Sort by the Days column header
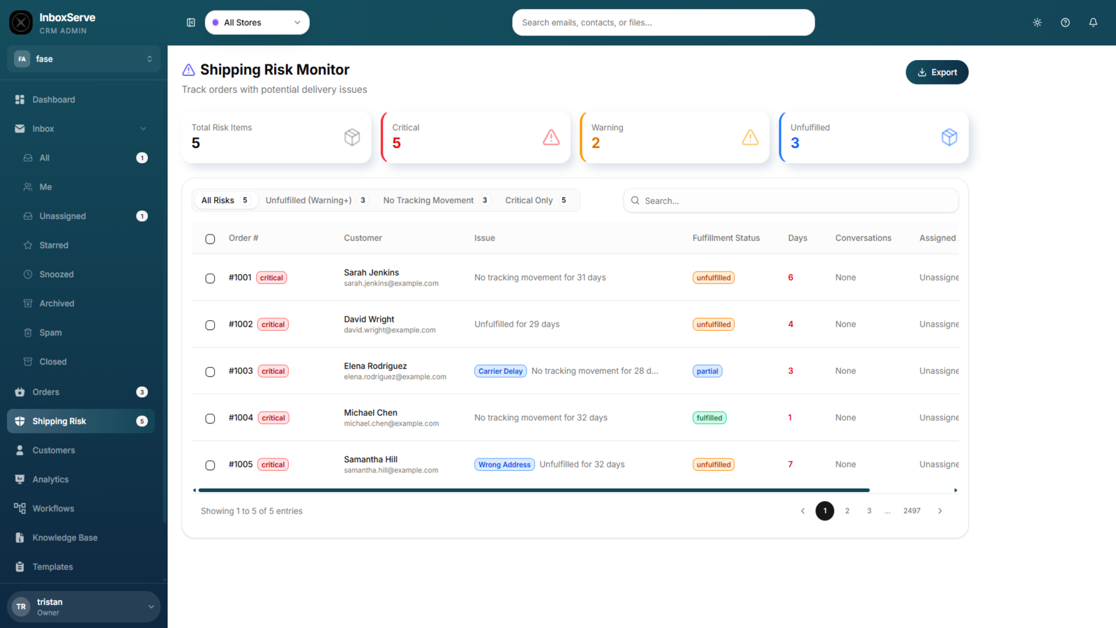Viewport: 1116px width, 628px height. pos(797,239)
